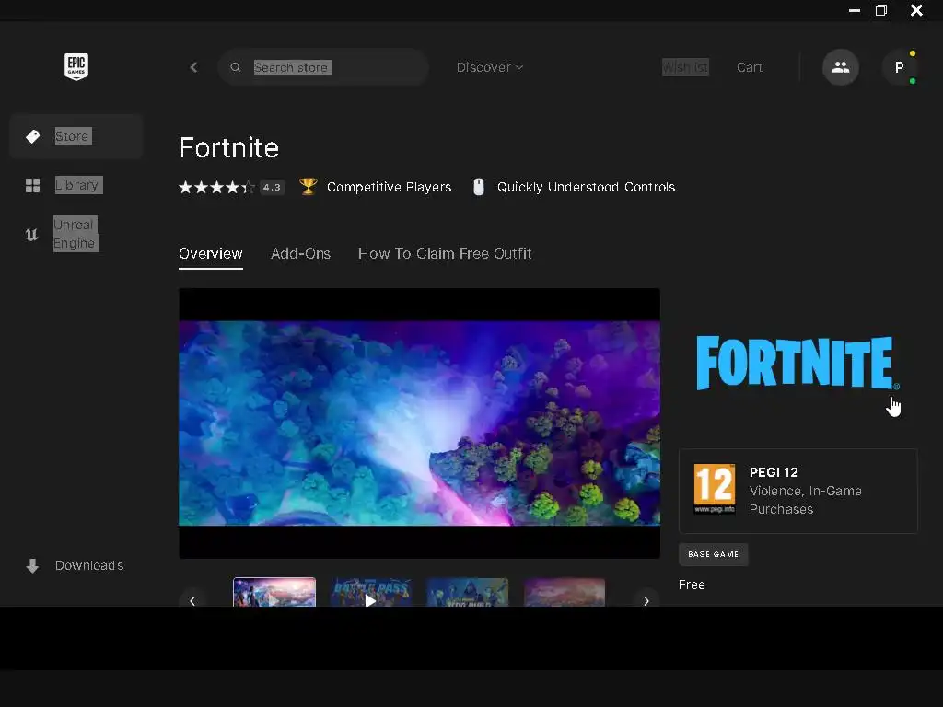Open the friends list icon
Viewport: 943px width, 707px height.
[841, 67]
